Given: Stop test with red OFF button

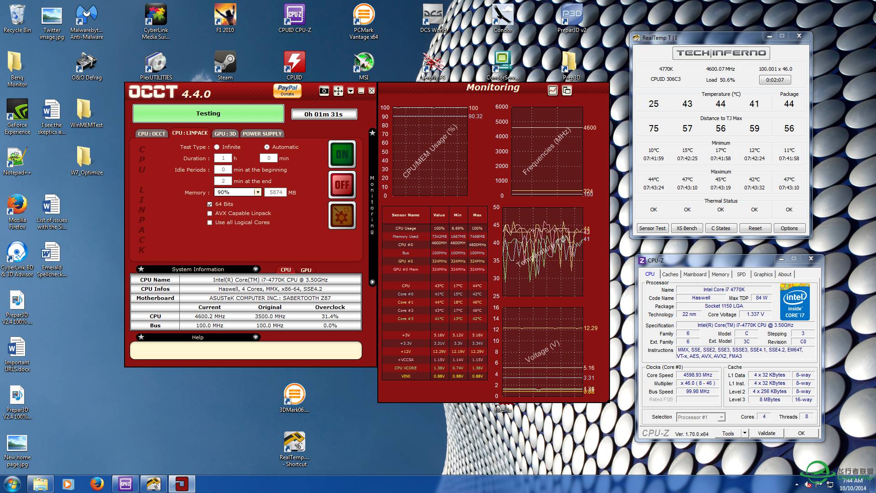Looking at the screenshot, I should click(342, 185).
